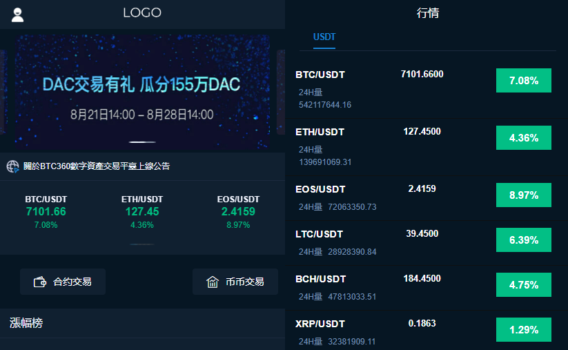Click the globe announcement icon

[x=12, y=166]
